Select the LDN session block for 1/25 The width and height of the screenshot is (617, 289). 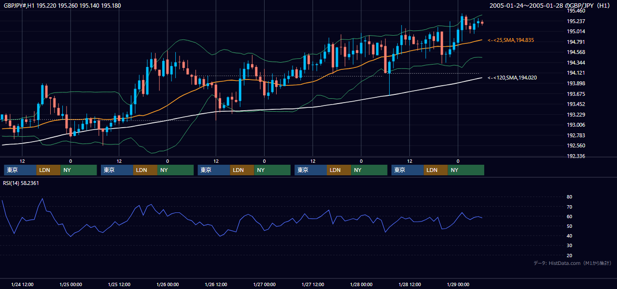145,170
